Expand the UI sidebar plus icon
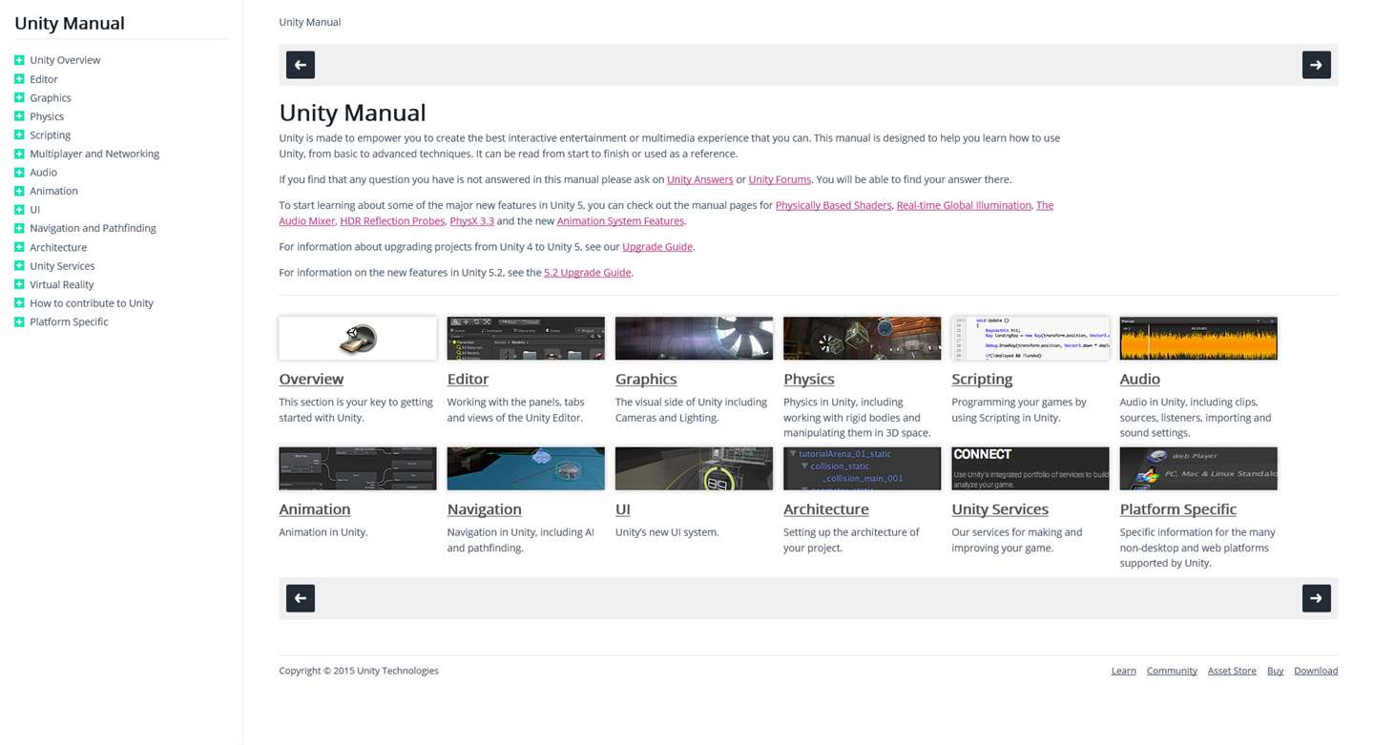Screen dimensions: 1374x745 coord(19,210)
